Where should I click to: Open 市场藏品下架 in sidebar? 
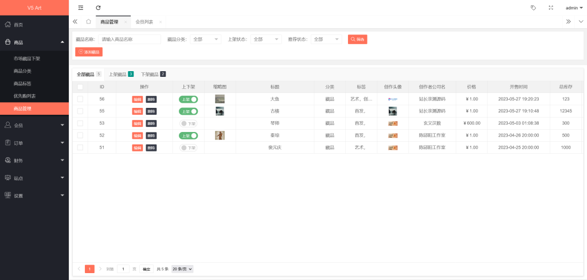coord(27,59)
